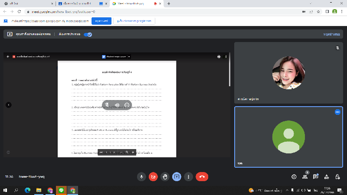Turn on the camera with the red button
This screenshot has height=195, width=347.
(x=153, y=176)
